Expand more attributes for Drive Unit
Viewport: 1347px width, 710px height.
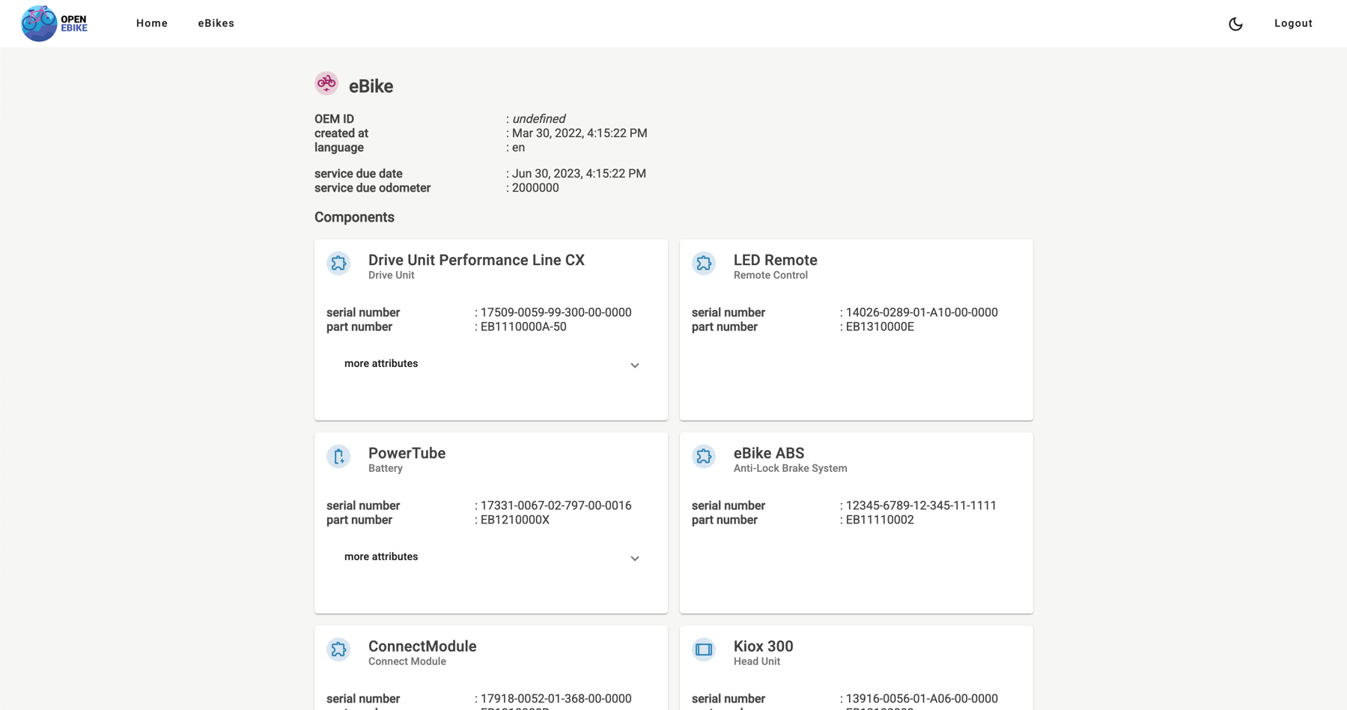coord(380,363)
